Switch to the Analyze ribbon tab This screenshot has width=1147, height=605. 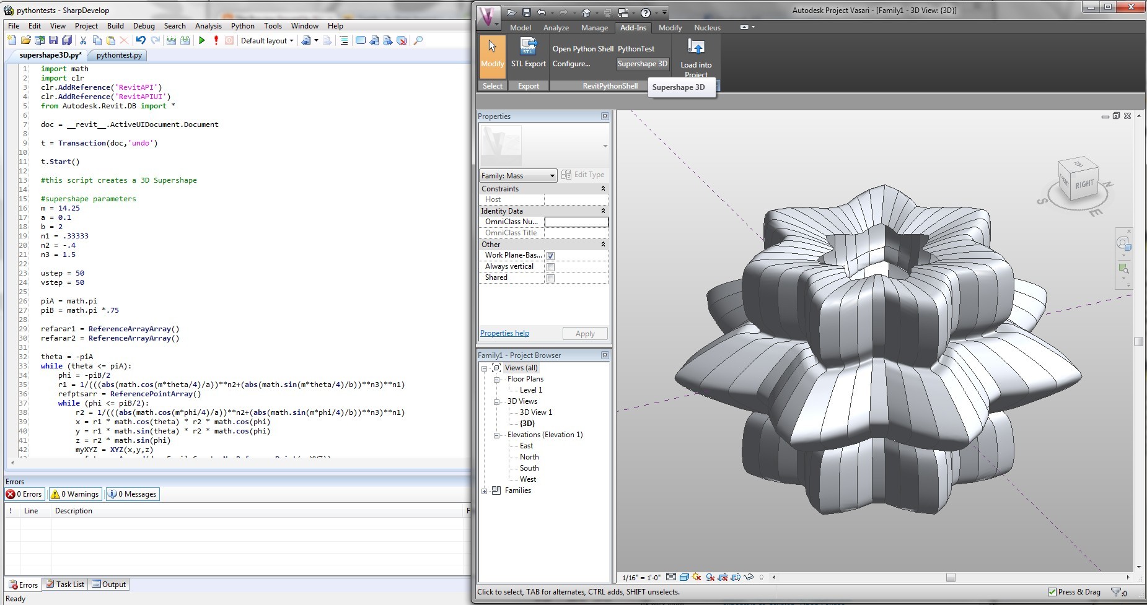pyautogui.click(x=556, y=28)
